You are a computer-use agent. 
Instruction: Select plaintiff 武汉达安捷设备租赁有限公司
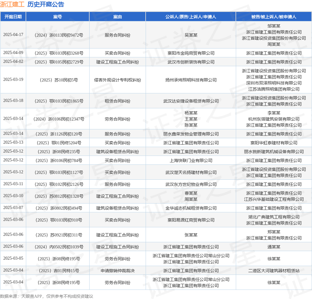(191, 101)
